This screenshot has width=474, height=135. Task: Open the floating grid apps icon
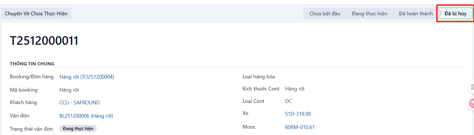[472, 87]
